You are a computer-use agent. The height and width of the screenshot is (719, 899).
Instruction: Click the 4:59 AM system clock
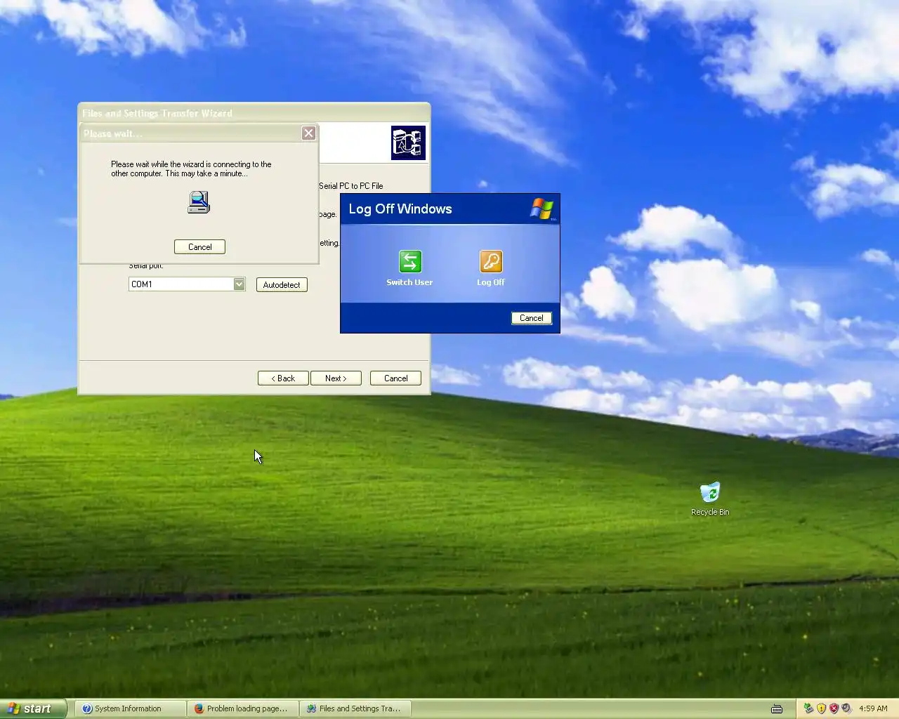click(873, 708)
